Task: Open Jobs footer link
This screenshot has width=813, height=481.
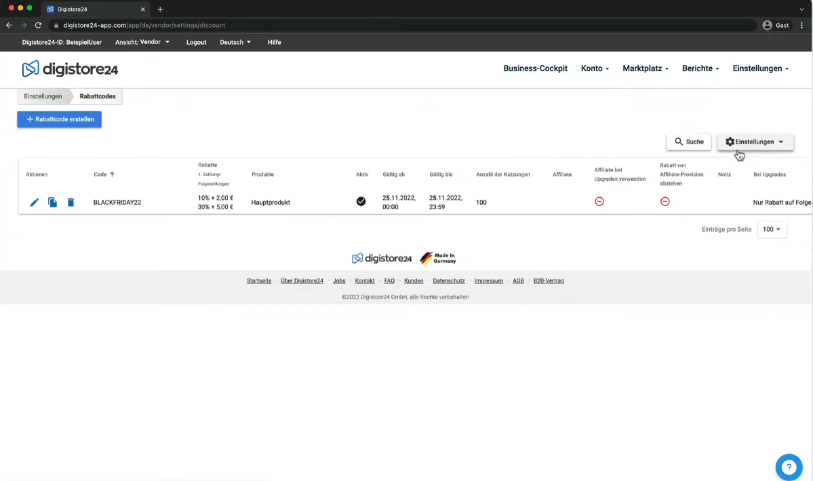Action: 339,280
